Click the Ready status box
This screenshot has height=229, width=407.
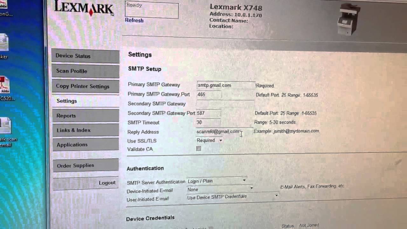click(x=152, y=10)
